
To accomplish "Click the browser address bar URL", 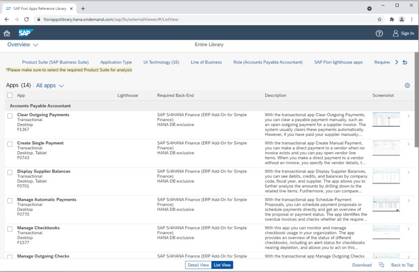I will point(111,19).
